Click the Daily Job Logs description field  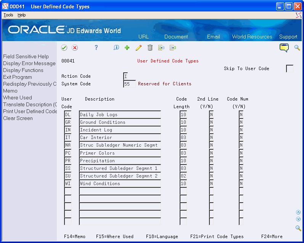pyautogui.click(x=120, y=115)
